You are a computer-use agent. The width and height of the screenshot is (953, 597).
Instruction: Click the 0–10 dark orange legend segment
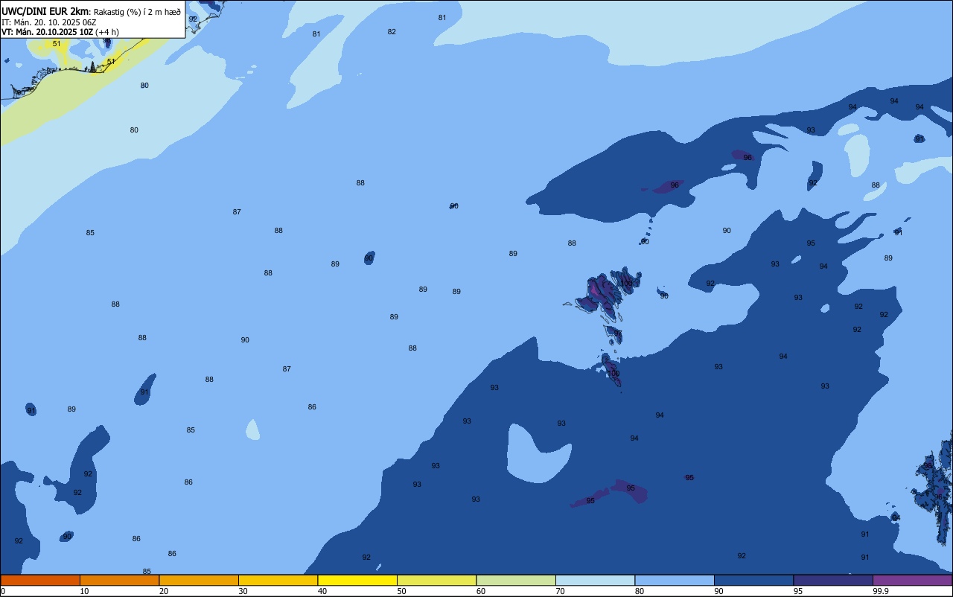(x=40, y=580)
